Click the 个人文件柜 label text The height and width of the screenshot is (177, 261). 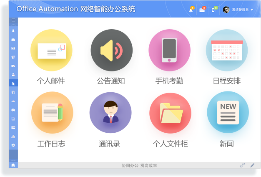171,144
